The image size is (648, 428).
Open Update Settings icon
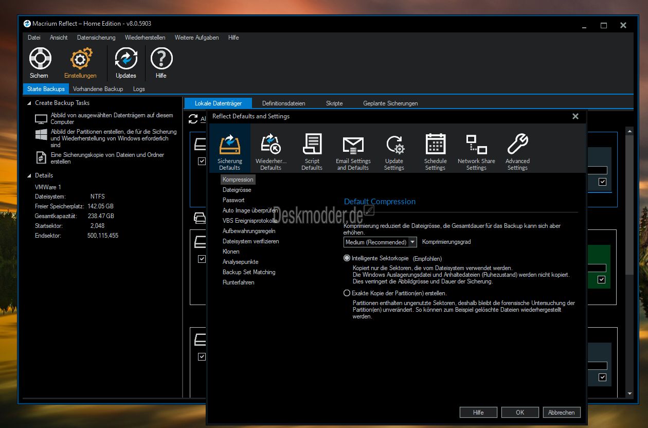point(394,145)
